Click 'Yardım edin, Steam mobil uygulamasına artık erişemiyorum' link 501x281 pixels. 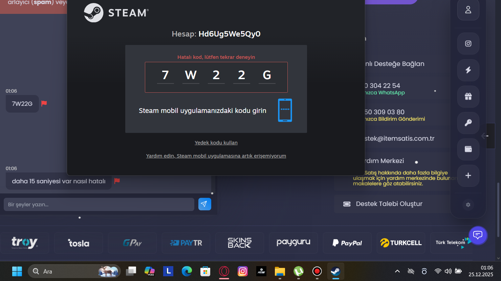[x=216, y=156]
